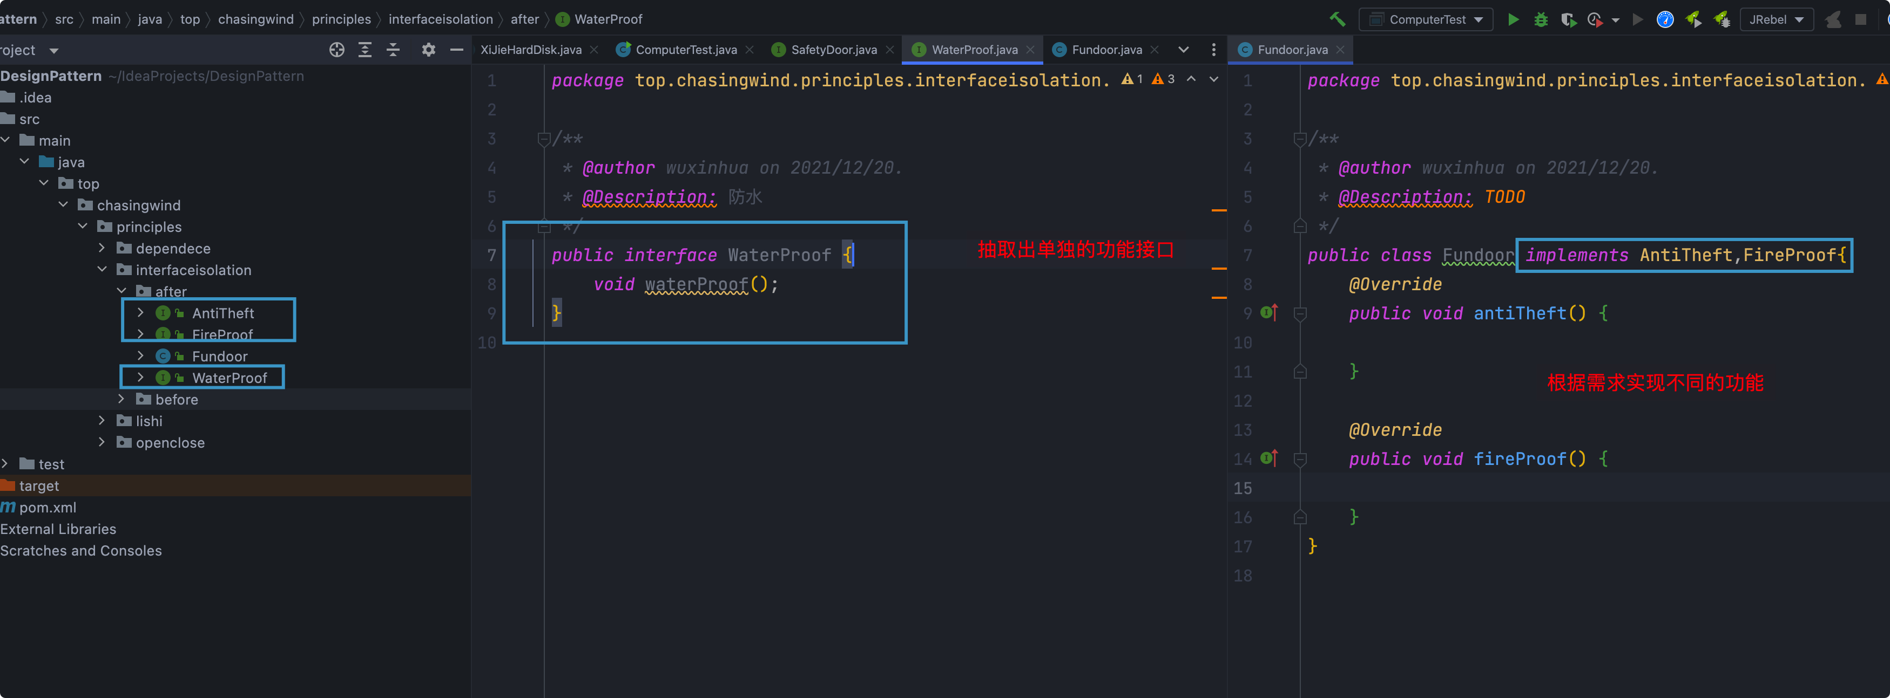Collapse the interfaceisolation folder

102,270
